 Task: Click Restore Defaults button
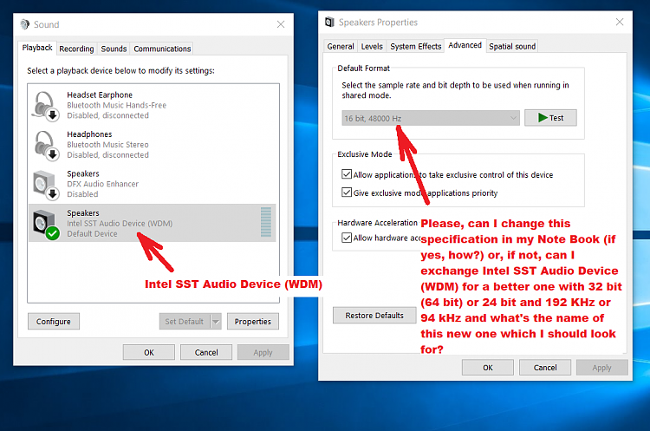point(374,316)
